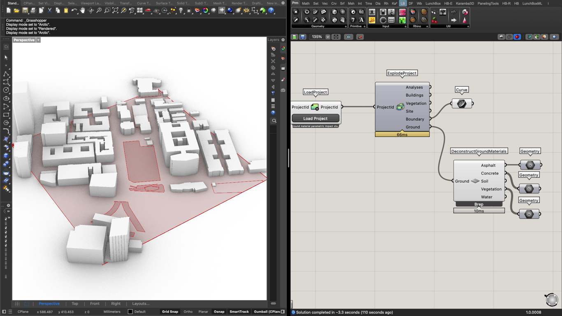Save the Grasshopper definition

(303, 37)
